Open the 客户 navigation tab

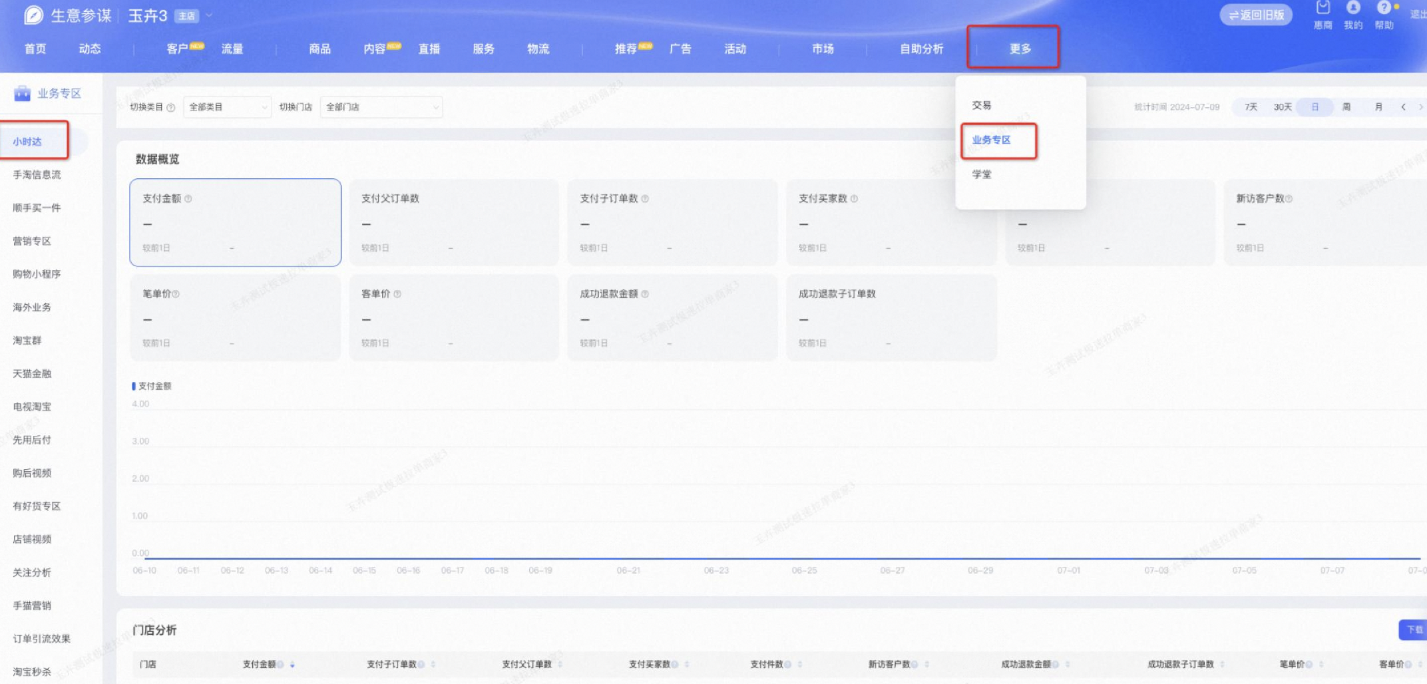[177, 49]
